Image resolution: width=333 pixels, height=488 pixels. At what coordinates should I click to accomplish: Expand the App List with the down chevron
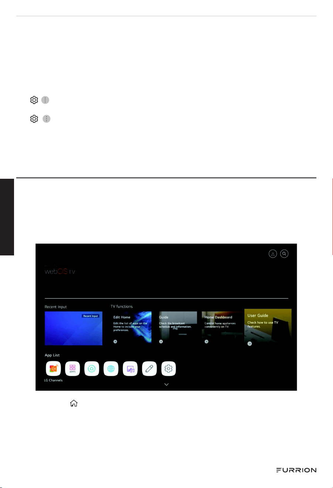pyautogui.click(x=166, y=384)
